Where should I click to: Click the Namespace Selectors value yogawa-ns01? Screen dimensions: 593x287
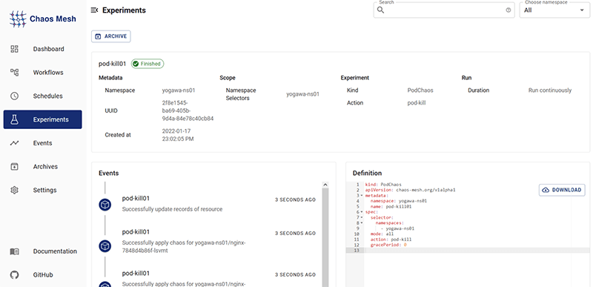pyautogui.click(x=303, y=94)
